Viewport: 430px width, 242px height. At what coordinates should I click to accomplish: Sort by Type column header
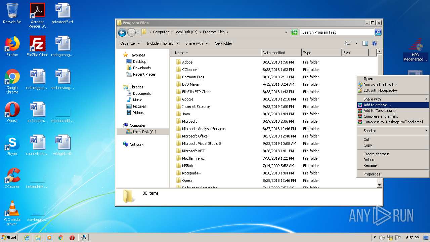(x=321, y=53)
